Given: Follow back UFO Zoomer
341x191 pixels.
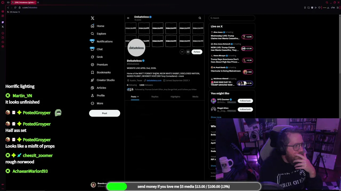Looking at the screenshot, I should (245, 101).
